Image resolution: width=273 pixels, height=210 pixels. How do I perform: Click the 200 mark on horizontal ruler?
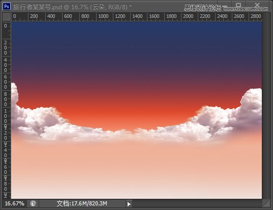coord(34,16)
